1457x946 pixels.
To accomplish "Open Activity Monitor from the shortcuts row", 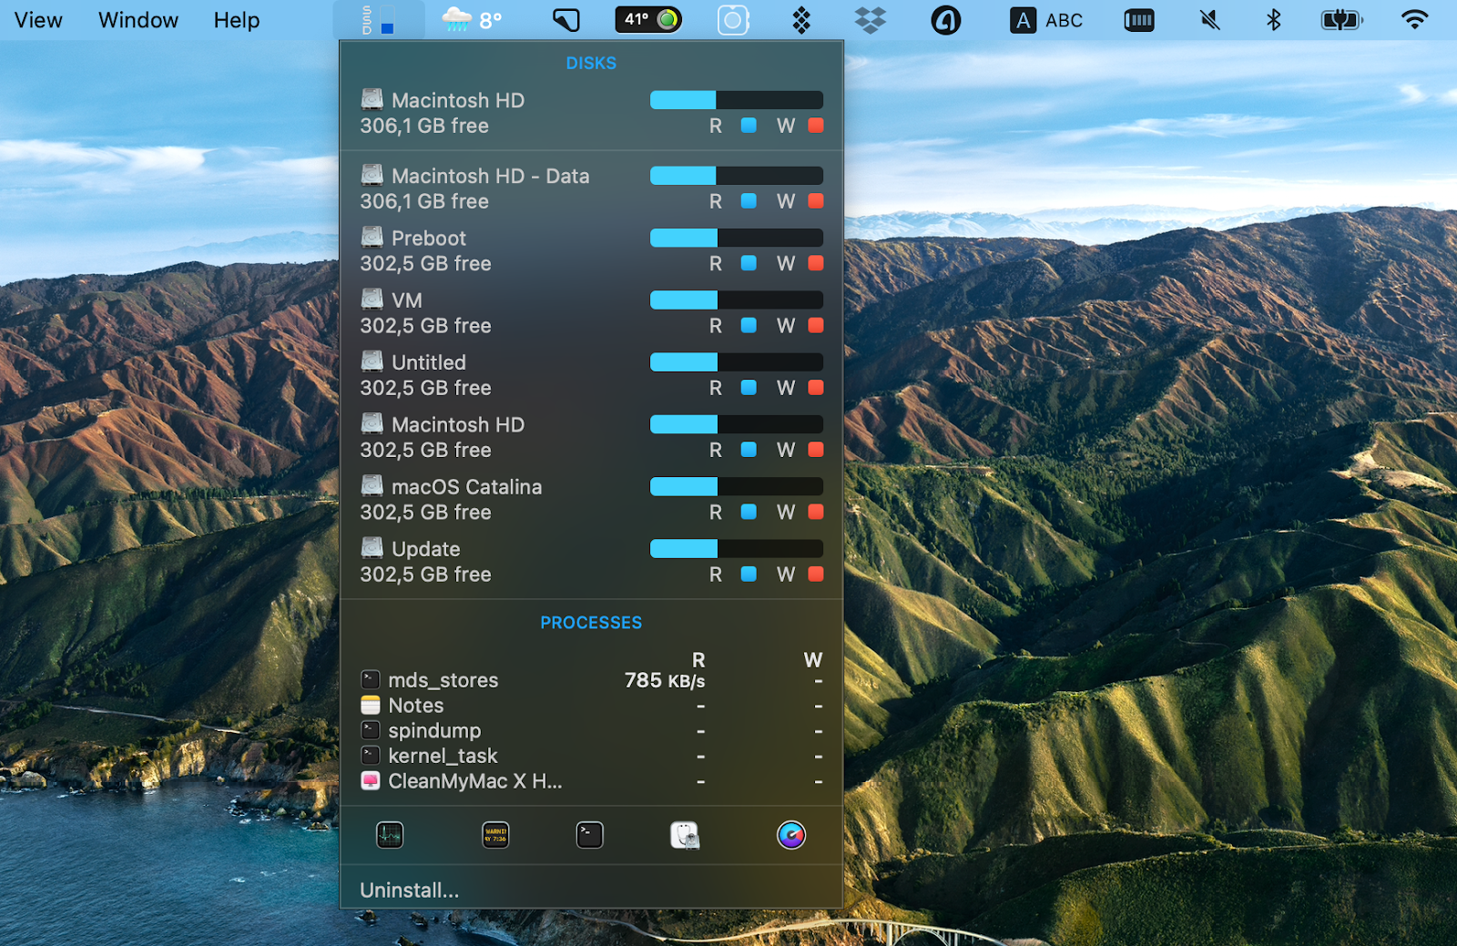I will (390, 834).
